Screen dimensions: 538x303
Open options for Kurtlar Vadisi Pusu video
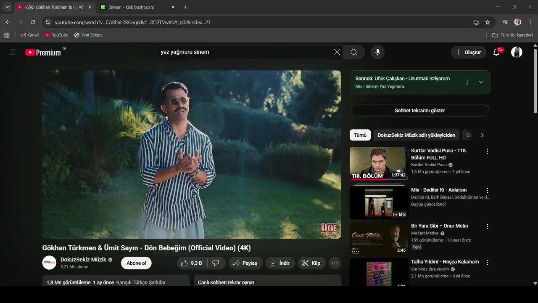[488, 151]
